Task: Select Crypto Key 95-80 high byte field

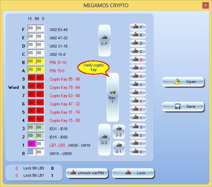Action: (32, 77)
